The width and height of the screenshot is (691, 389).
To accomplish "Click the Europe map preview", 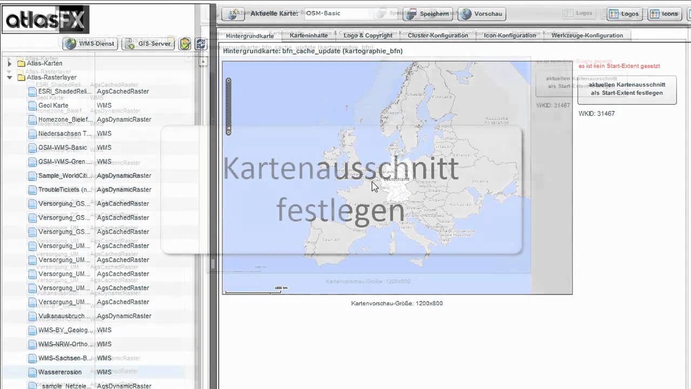I will click(x=397, y=177).
